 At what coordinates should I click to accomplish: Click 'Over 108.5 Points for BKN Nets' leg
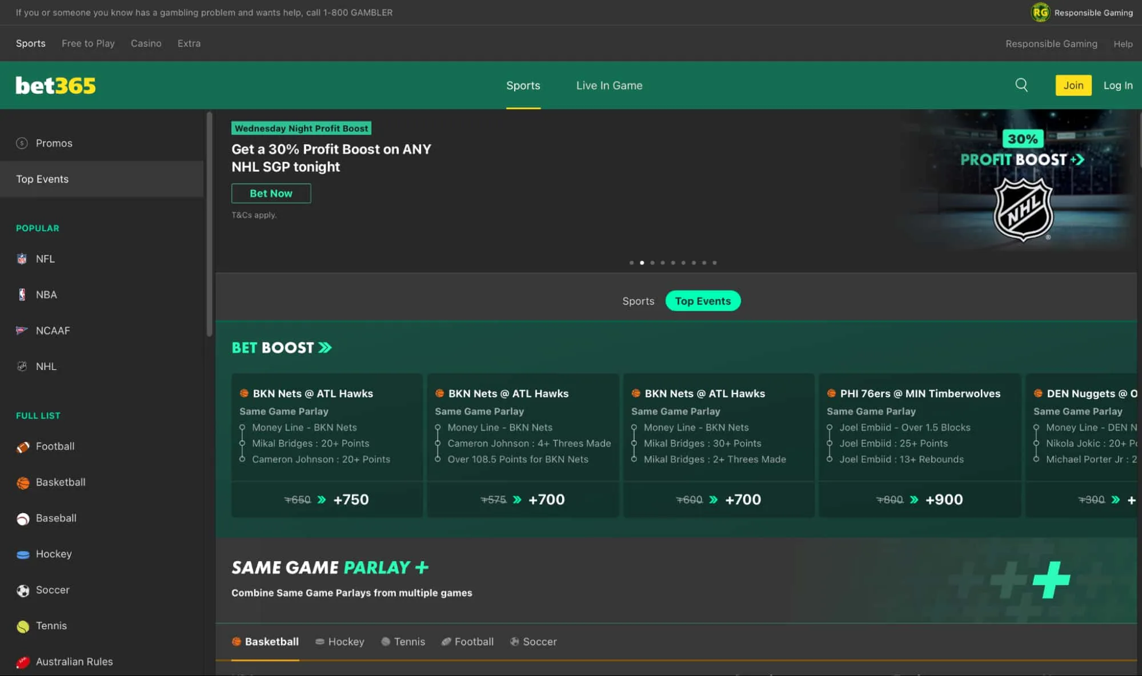tap(518, 459)
